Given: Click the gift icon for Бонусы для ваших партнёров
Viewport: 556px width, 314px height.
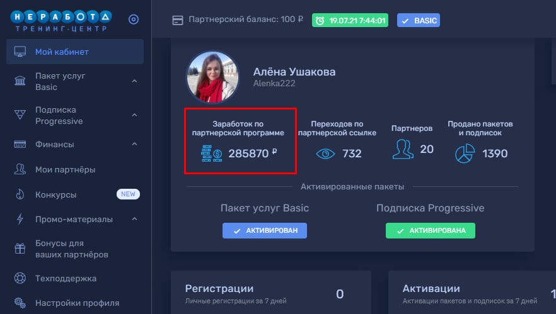Looking at the screenshot, I should click(20, 249).
